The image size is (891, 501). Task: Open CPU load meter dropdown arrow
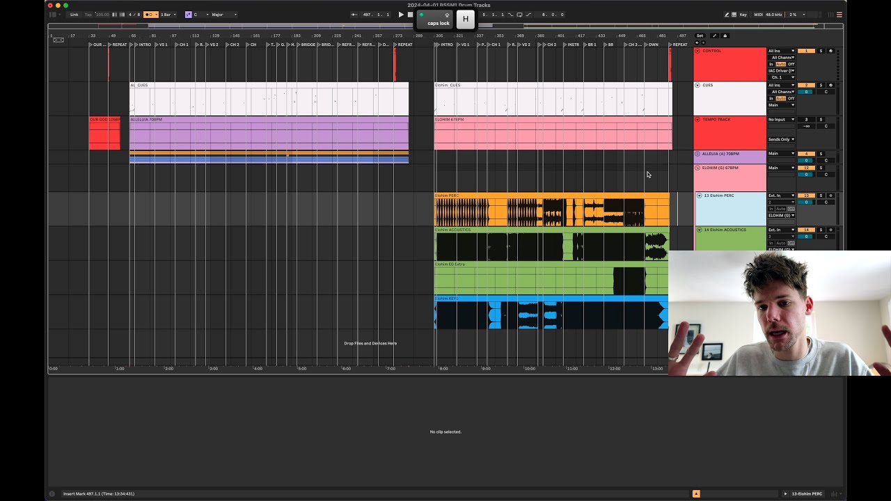[x=804, y=15]
